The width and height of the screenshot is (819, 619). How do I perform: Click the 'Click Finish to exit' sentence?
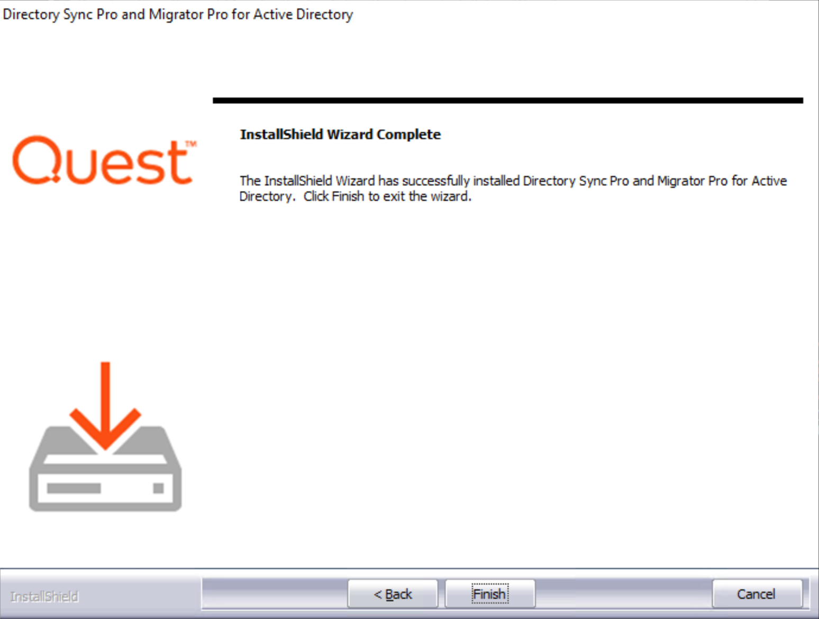(387, 197)
